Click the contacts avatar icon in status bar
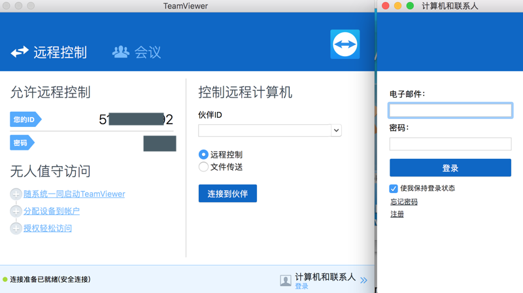This screenshot has height=293, width=523. (x=286, y=281)
